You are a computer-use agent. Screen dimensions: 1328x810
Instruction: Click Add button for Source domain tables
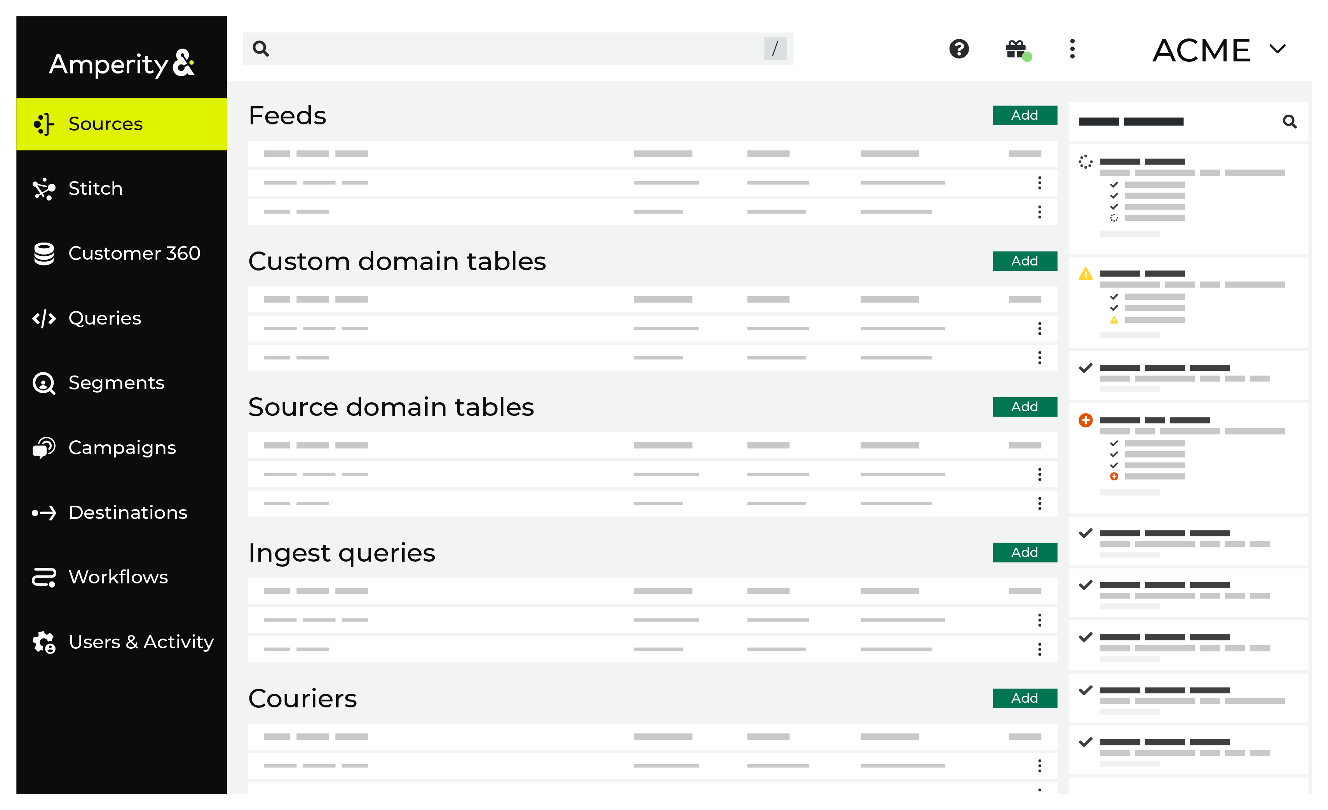1025,407
